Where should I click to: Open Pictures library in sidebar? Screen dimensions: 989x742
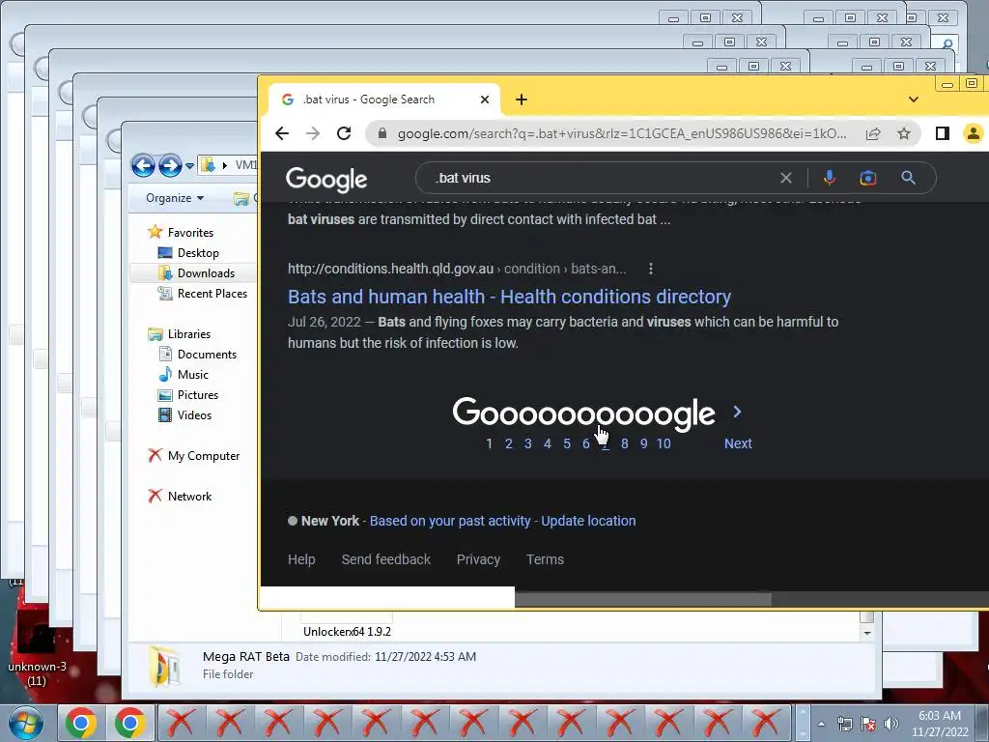(x=197, y=395)
